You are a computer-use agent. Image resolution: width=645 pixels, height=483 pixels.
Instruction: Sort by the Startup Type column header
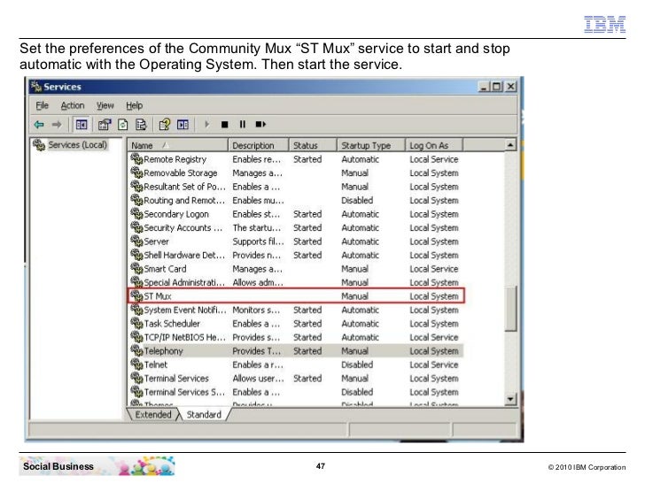[x=371, y=145]
